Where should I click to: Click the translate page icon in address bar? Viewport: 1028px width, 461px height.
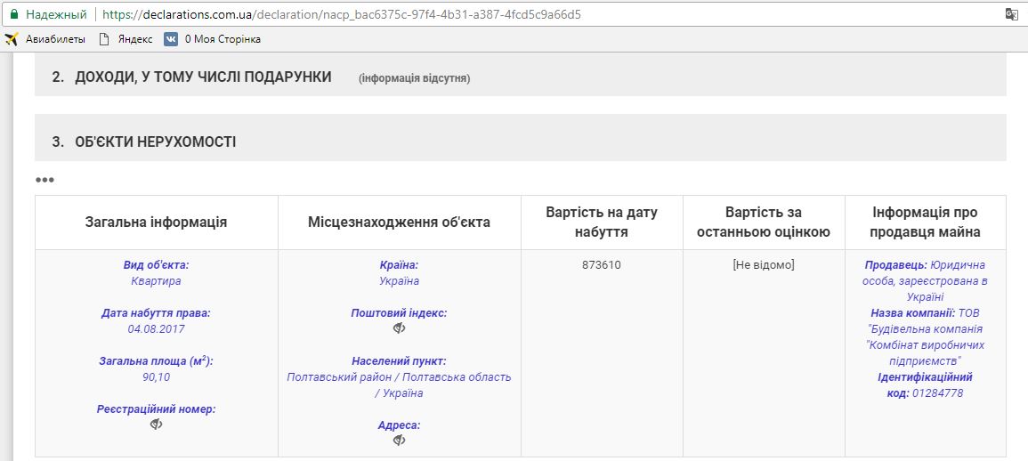(x=1011, y=15)
